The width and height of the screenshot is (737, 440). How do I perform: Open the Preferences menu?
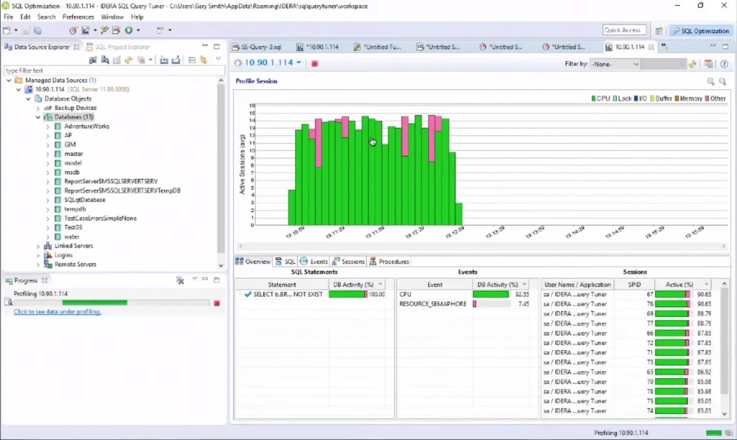78,17
